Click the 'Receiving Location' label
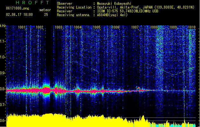The image size is (200, 127). [x=74, y=7]
